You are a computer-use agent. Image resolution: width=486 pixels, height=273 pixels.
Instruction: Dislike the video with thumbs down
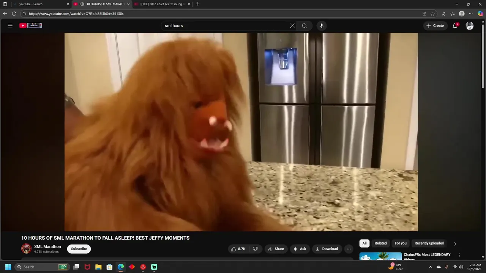[255, 249]
